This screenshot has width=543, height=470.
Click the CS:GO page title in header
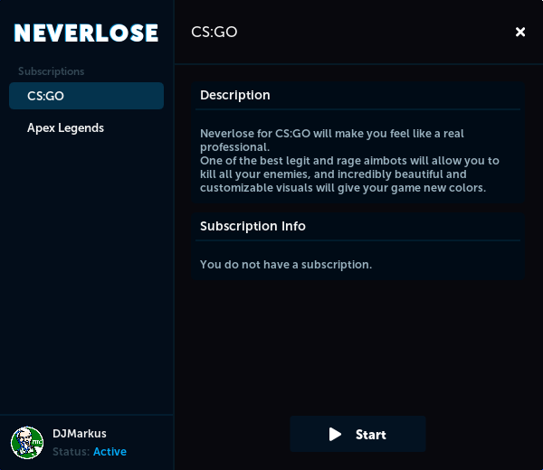[x=214, y=33]
